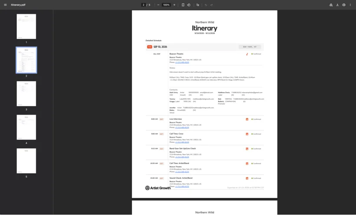Click phone link under ALL DAY Beacon Theatre

point(182,62)
